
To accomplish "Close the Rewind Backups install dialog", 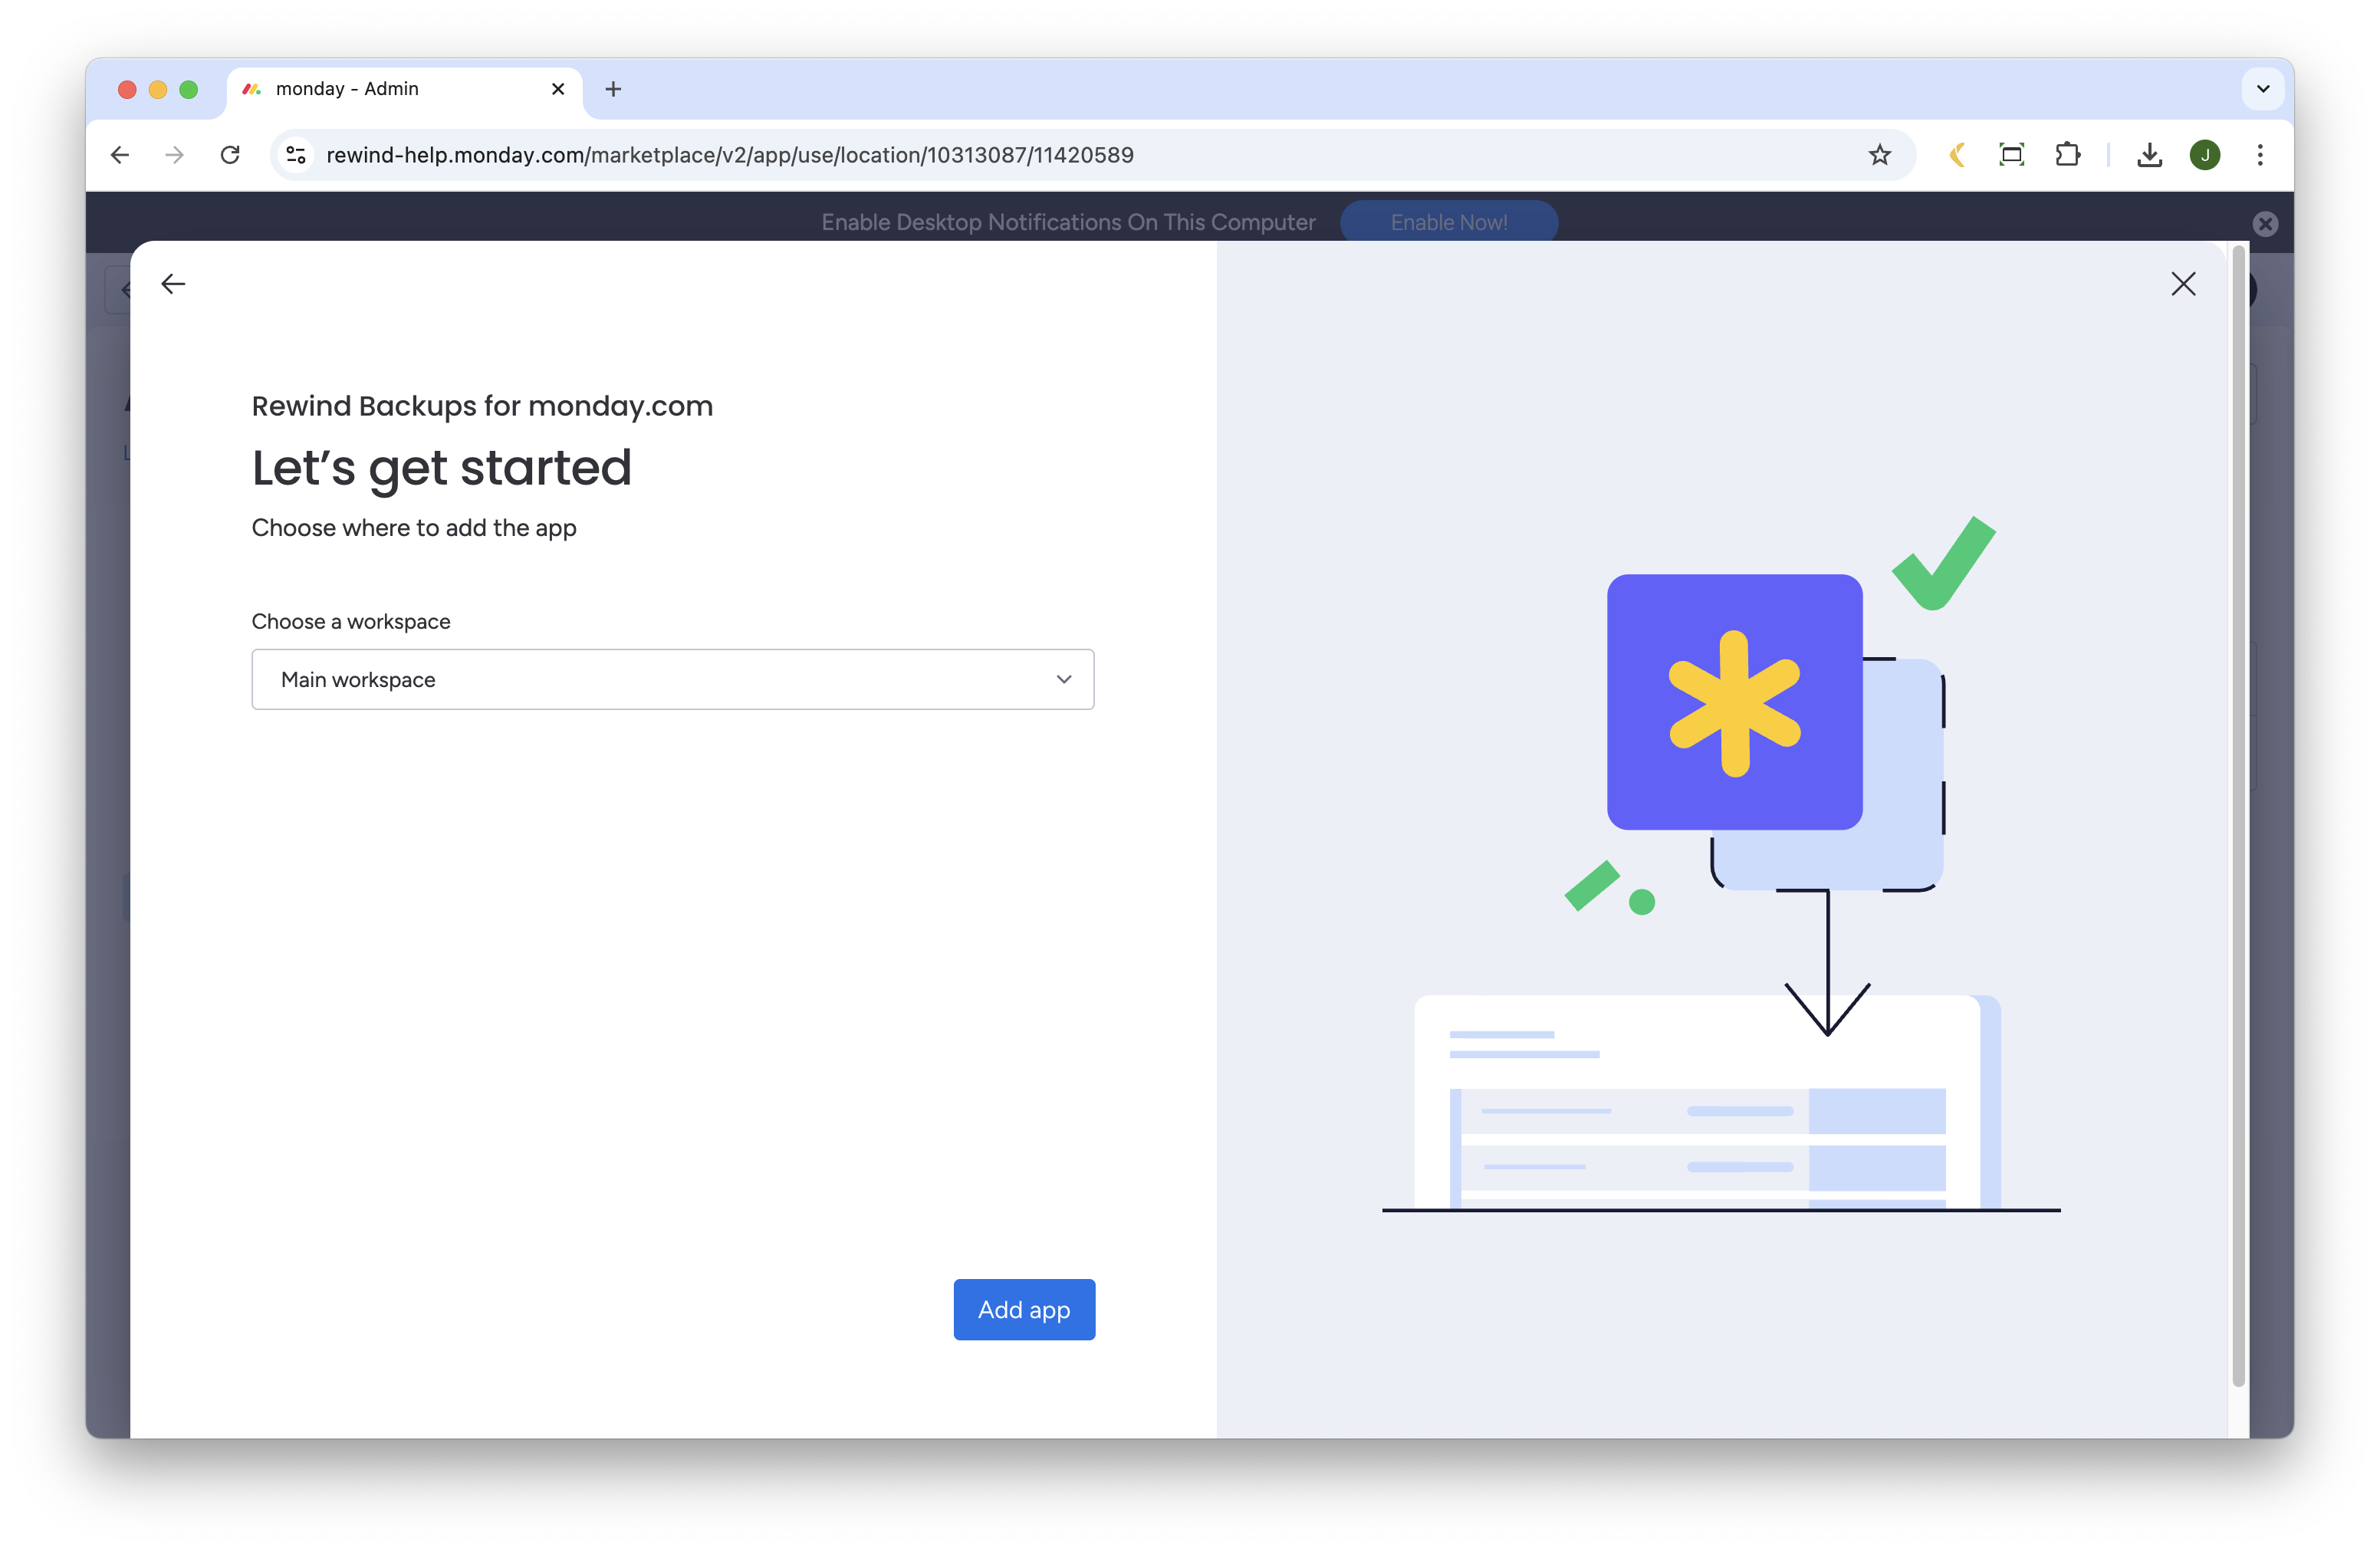I will coord(2183,284).
